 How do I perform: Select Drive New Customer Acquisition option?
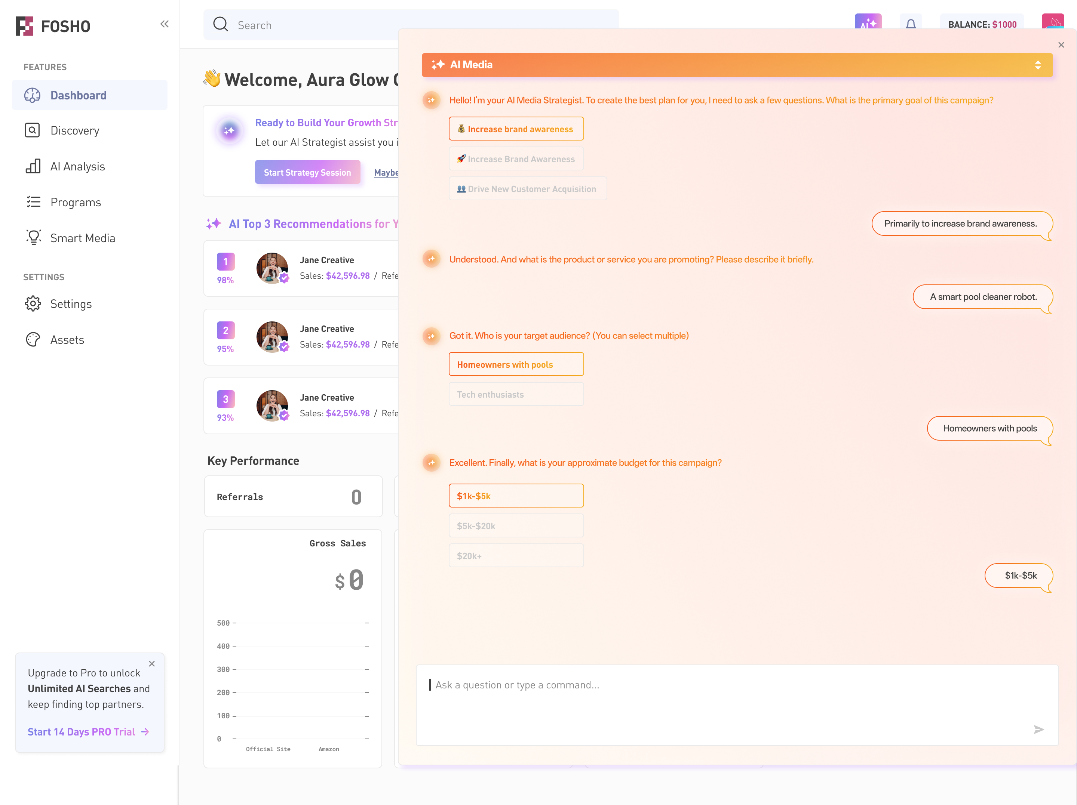tap(527, 189)
